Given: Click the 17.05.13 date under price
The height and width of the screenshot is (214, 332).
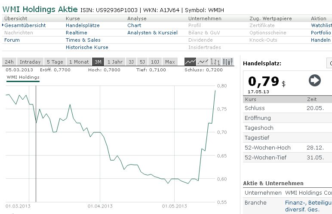Looking at the screenshot, I should click(x=258, y=92).
